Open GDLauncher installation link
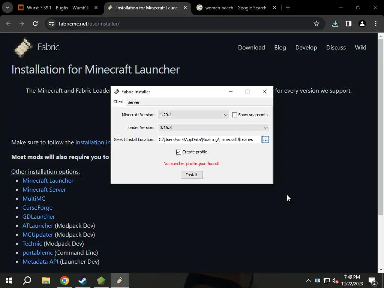384x288 pixels. click(39, 217)
